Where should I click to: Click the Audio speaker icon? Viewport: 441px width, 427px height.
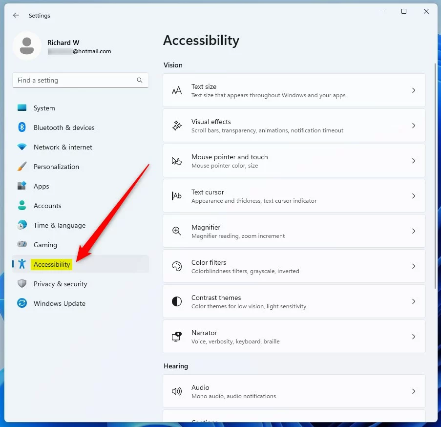pos(177,391)
